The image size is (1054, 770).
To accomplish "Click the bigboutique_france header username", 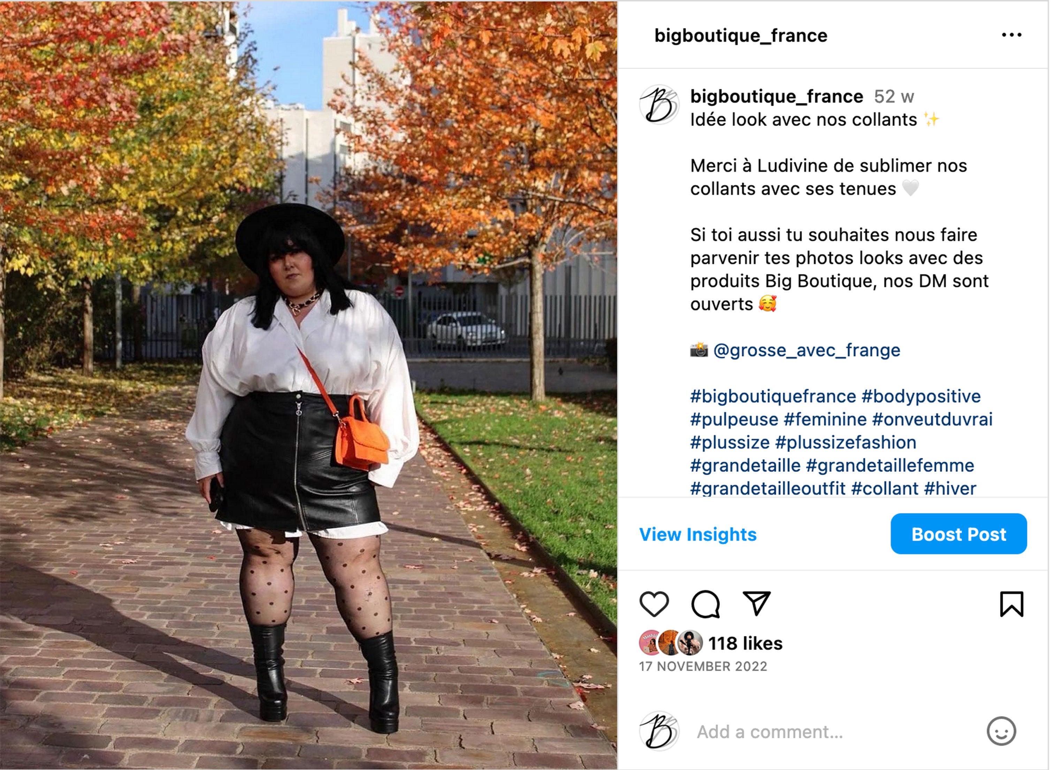I will pyautogui.click(x=741, y=36).
